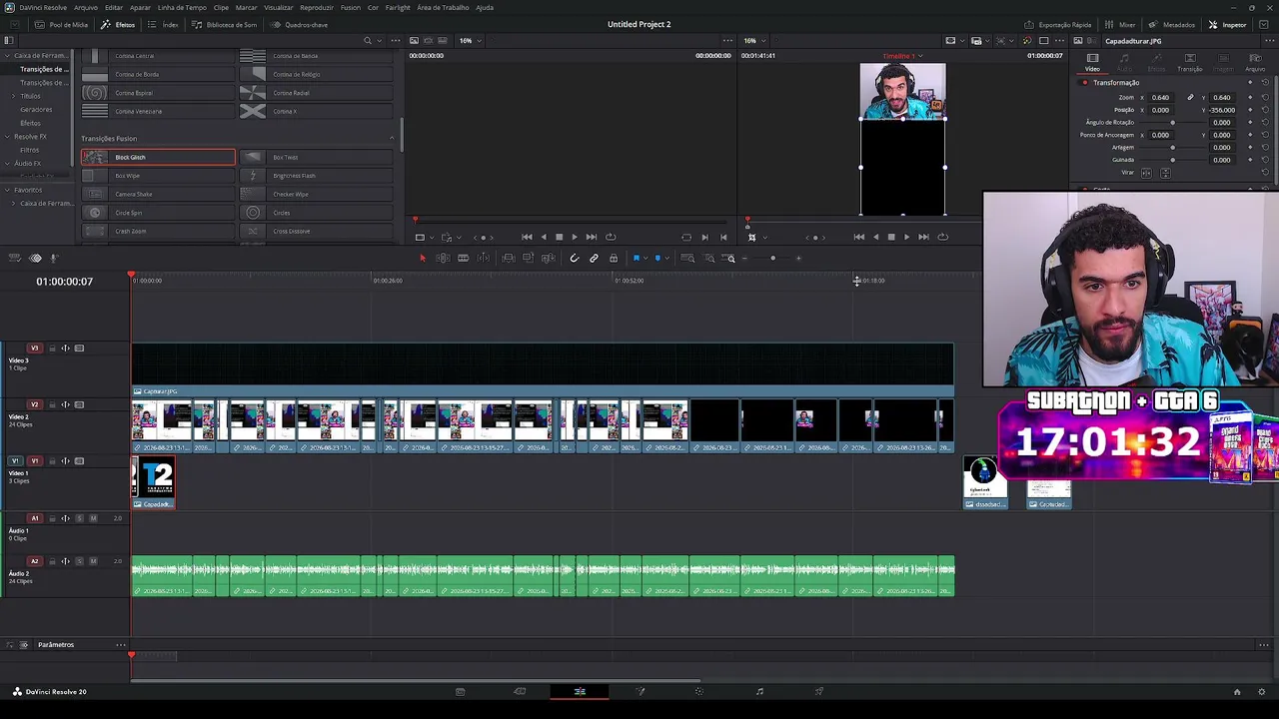Click the Exportação Rápida button
The image size is (1279, 719).
click(1058, 25)
